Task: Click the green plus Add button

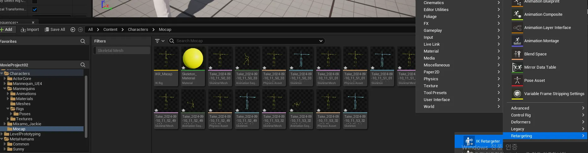Action: tap(6, 30)
